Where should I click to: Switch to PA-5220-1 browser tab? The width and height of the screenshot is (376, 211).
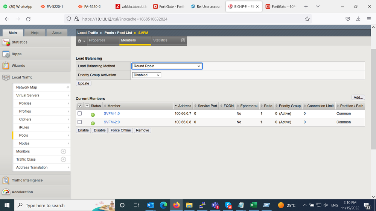(x=55, y=7)
